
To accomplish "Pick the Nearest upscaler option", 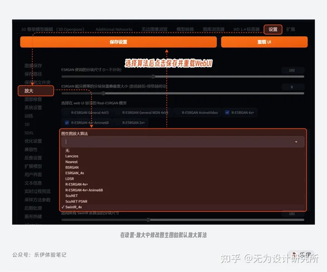I will [71, 162].
